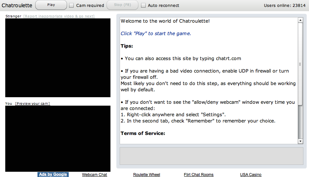Click the Chatroulette title logo
The image size is (309, 177).
click(17, 5)
